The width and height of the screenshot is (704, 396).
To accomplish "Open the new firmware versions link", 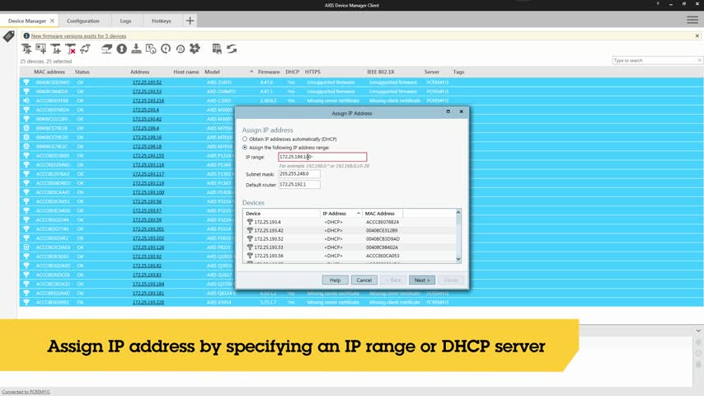I will 78,36.
